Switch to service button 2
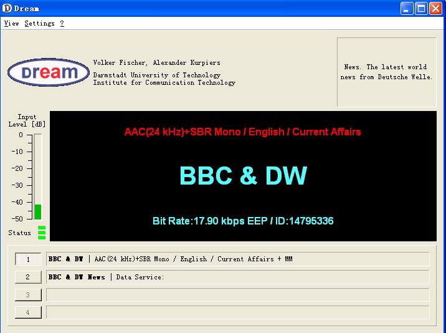This screenshot has height=333, width=446. (x=28, y=277)
